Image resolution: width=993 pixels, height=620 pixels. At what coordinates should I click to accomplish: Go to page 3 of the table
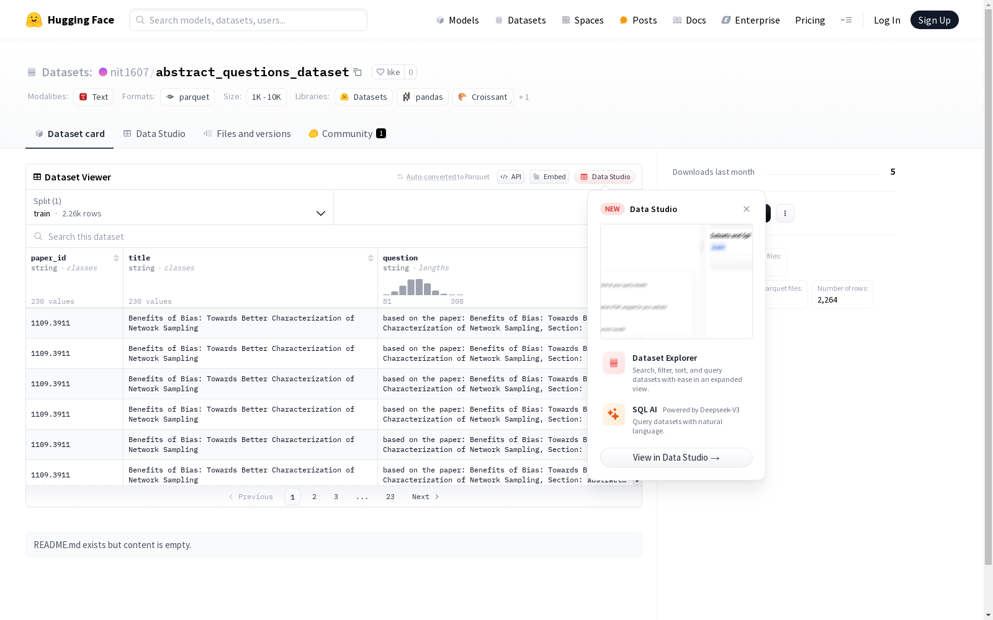[336, 497]
